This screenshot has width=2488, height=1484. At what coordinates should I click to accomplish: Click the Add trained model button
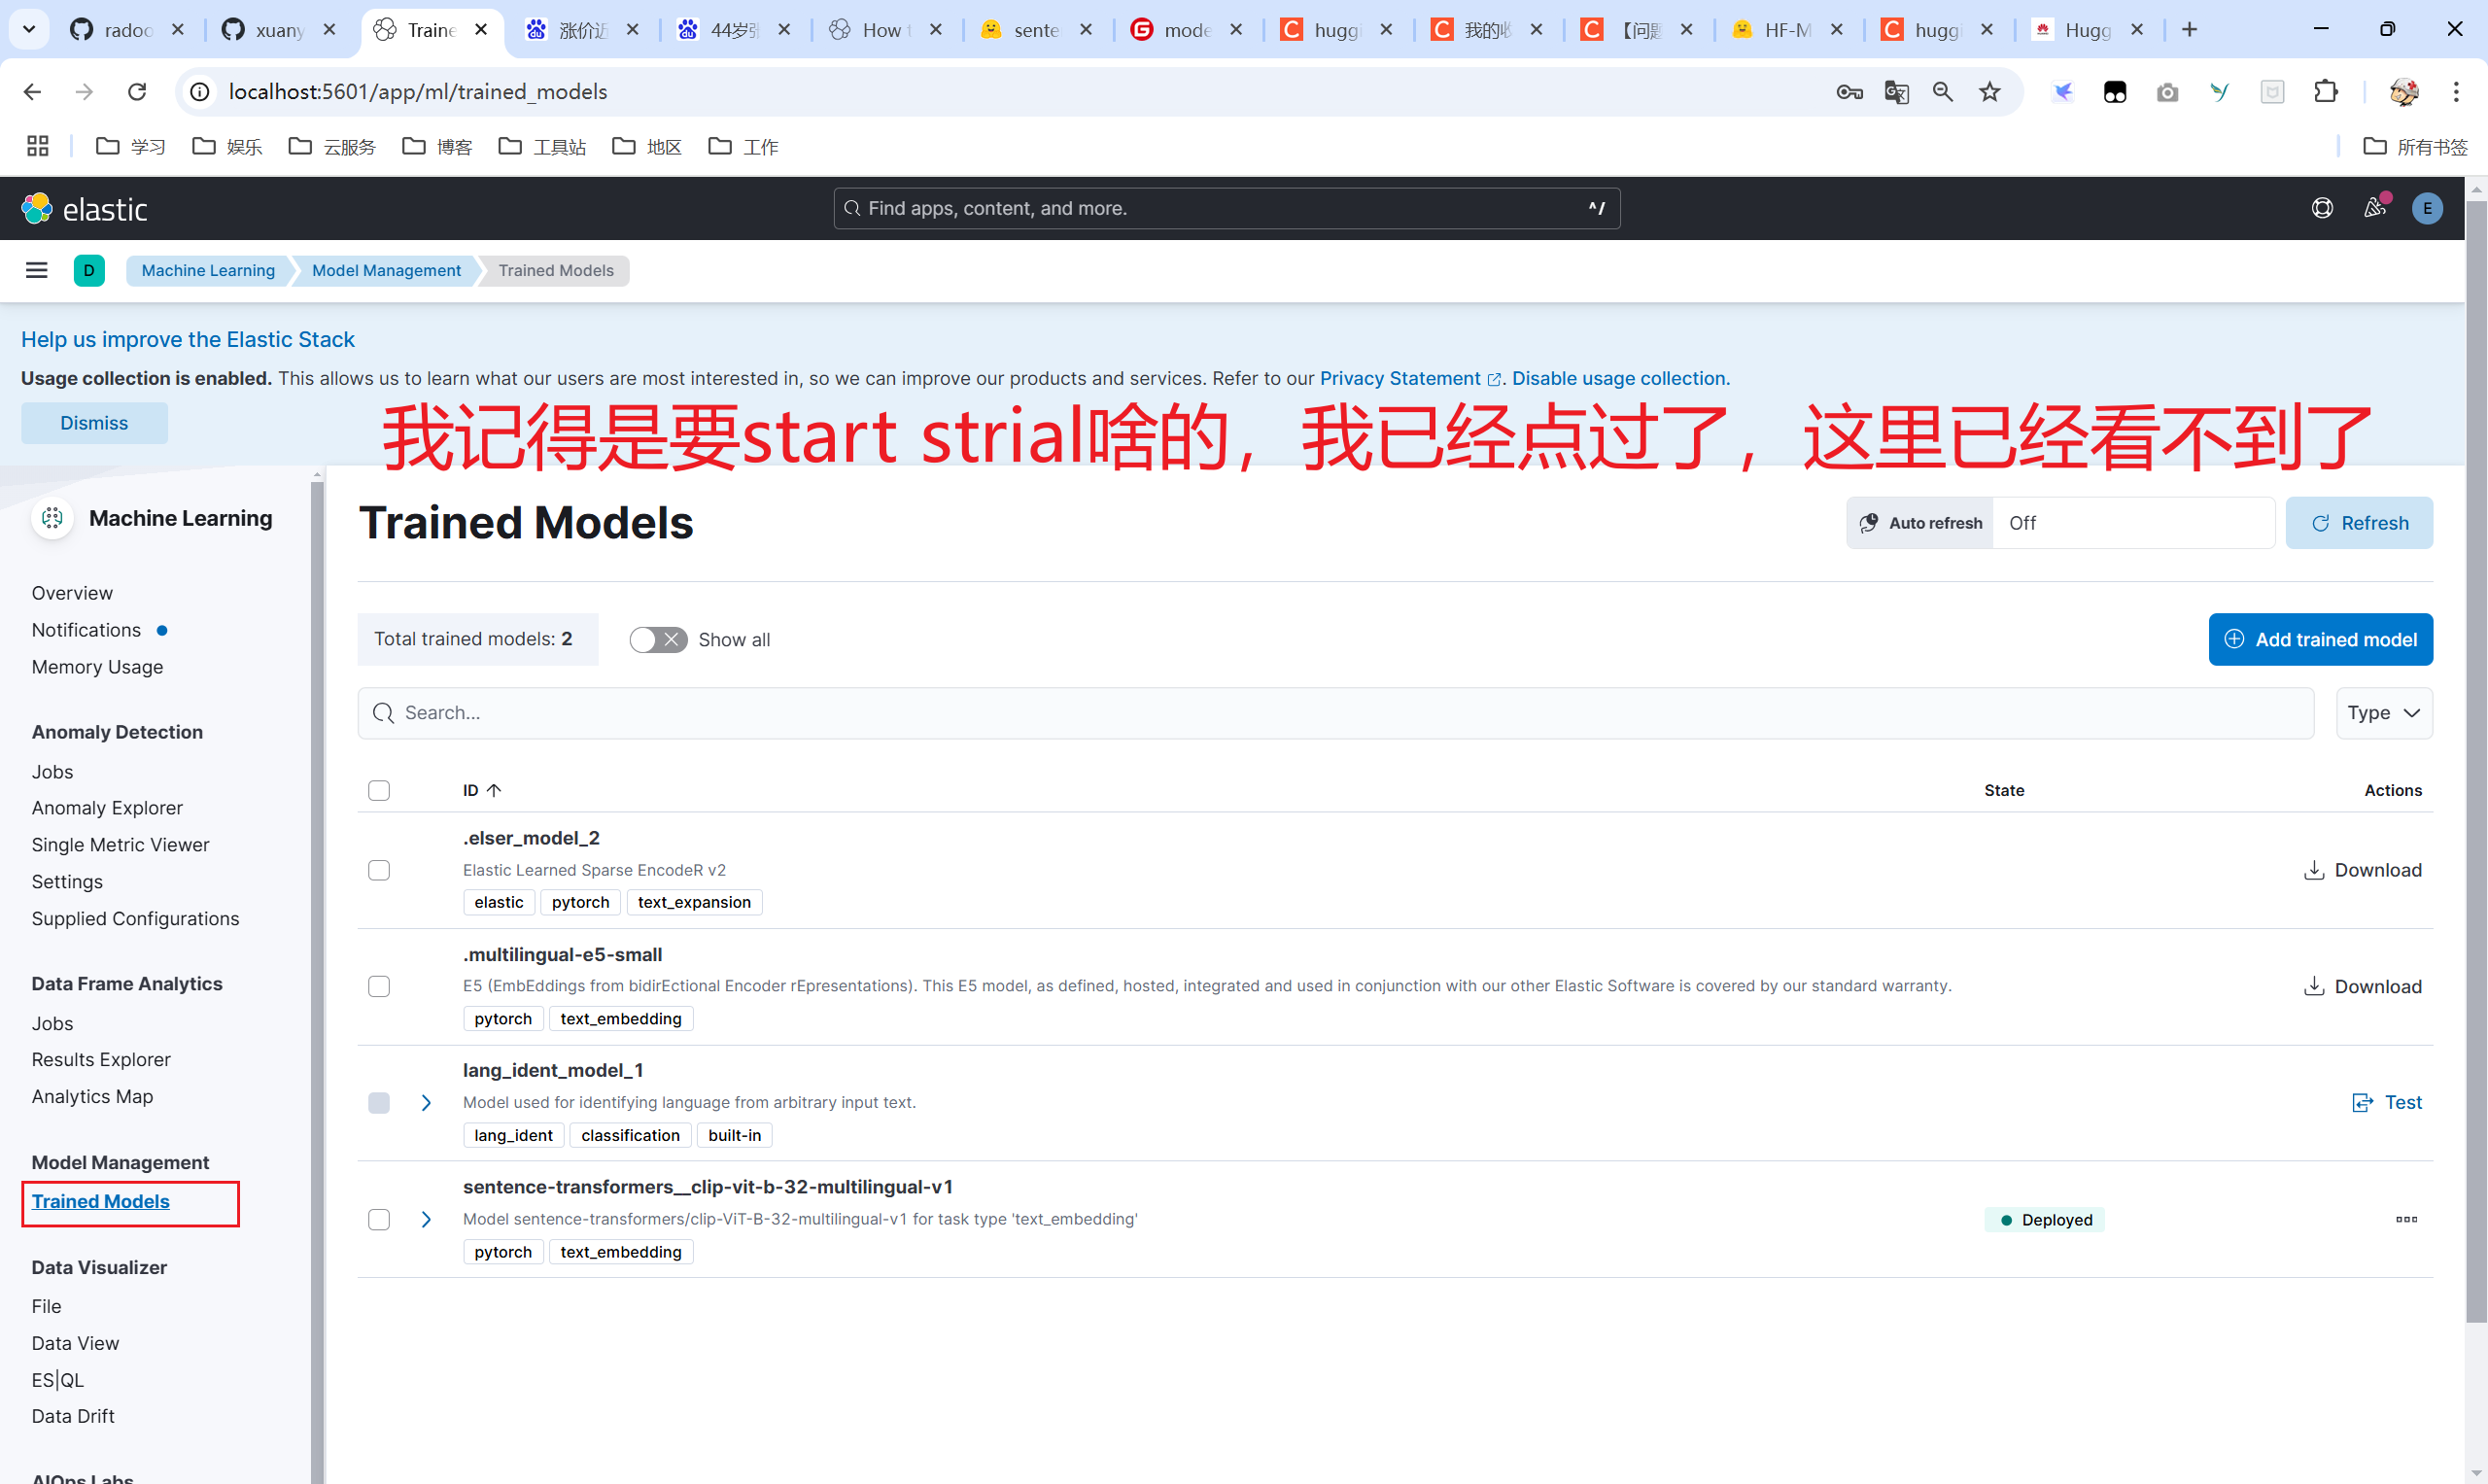(2320, 640)
